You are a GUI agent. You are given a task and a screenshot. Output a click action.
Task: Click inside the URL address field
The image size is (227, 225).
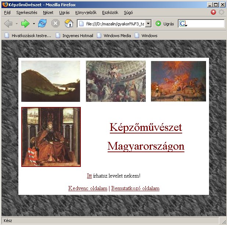click(x=115, y=24)
